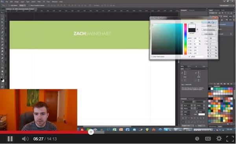Click the hue slider in Color Picker
The height and width of the screenshot is (144, 236).
click(185, 39)
